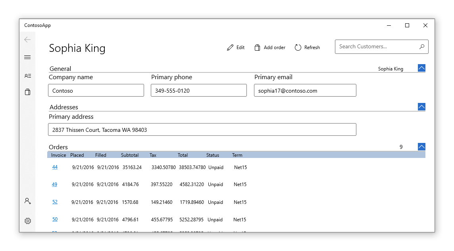Add a new customer via sidebar icon
454x251 pixels.
(x=28, y=201)
